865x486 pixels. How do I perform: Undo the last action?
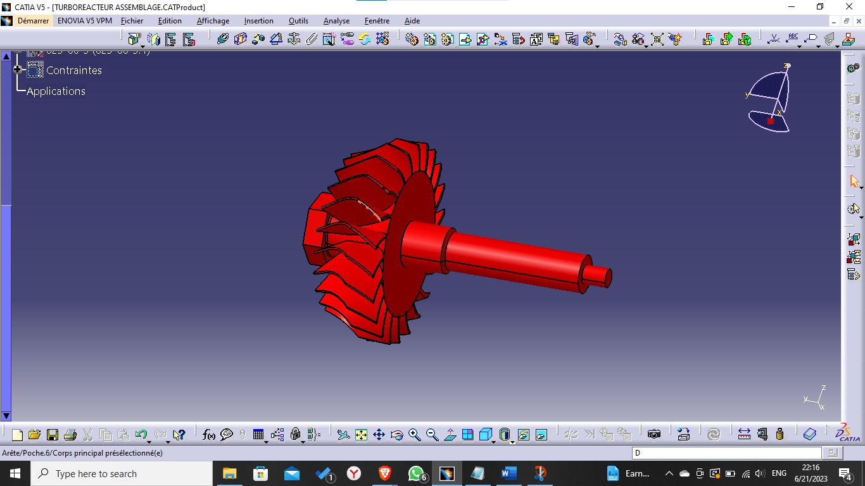pos(141,435)
